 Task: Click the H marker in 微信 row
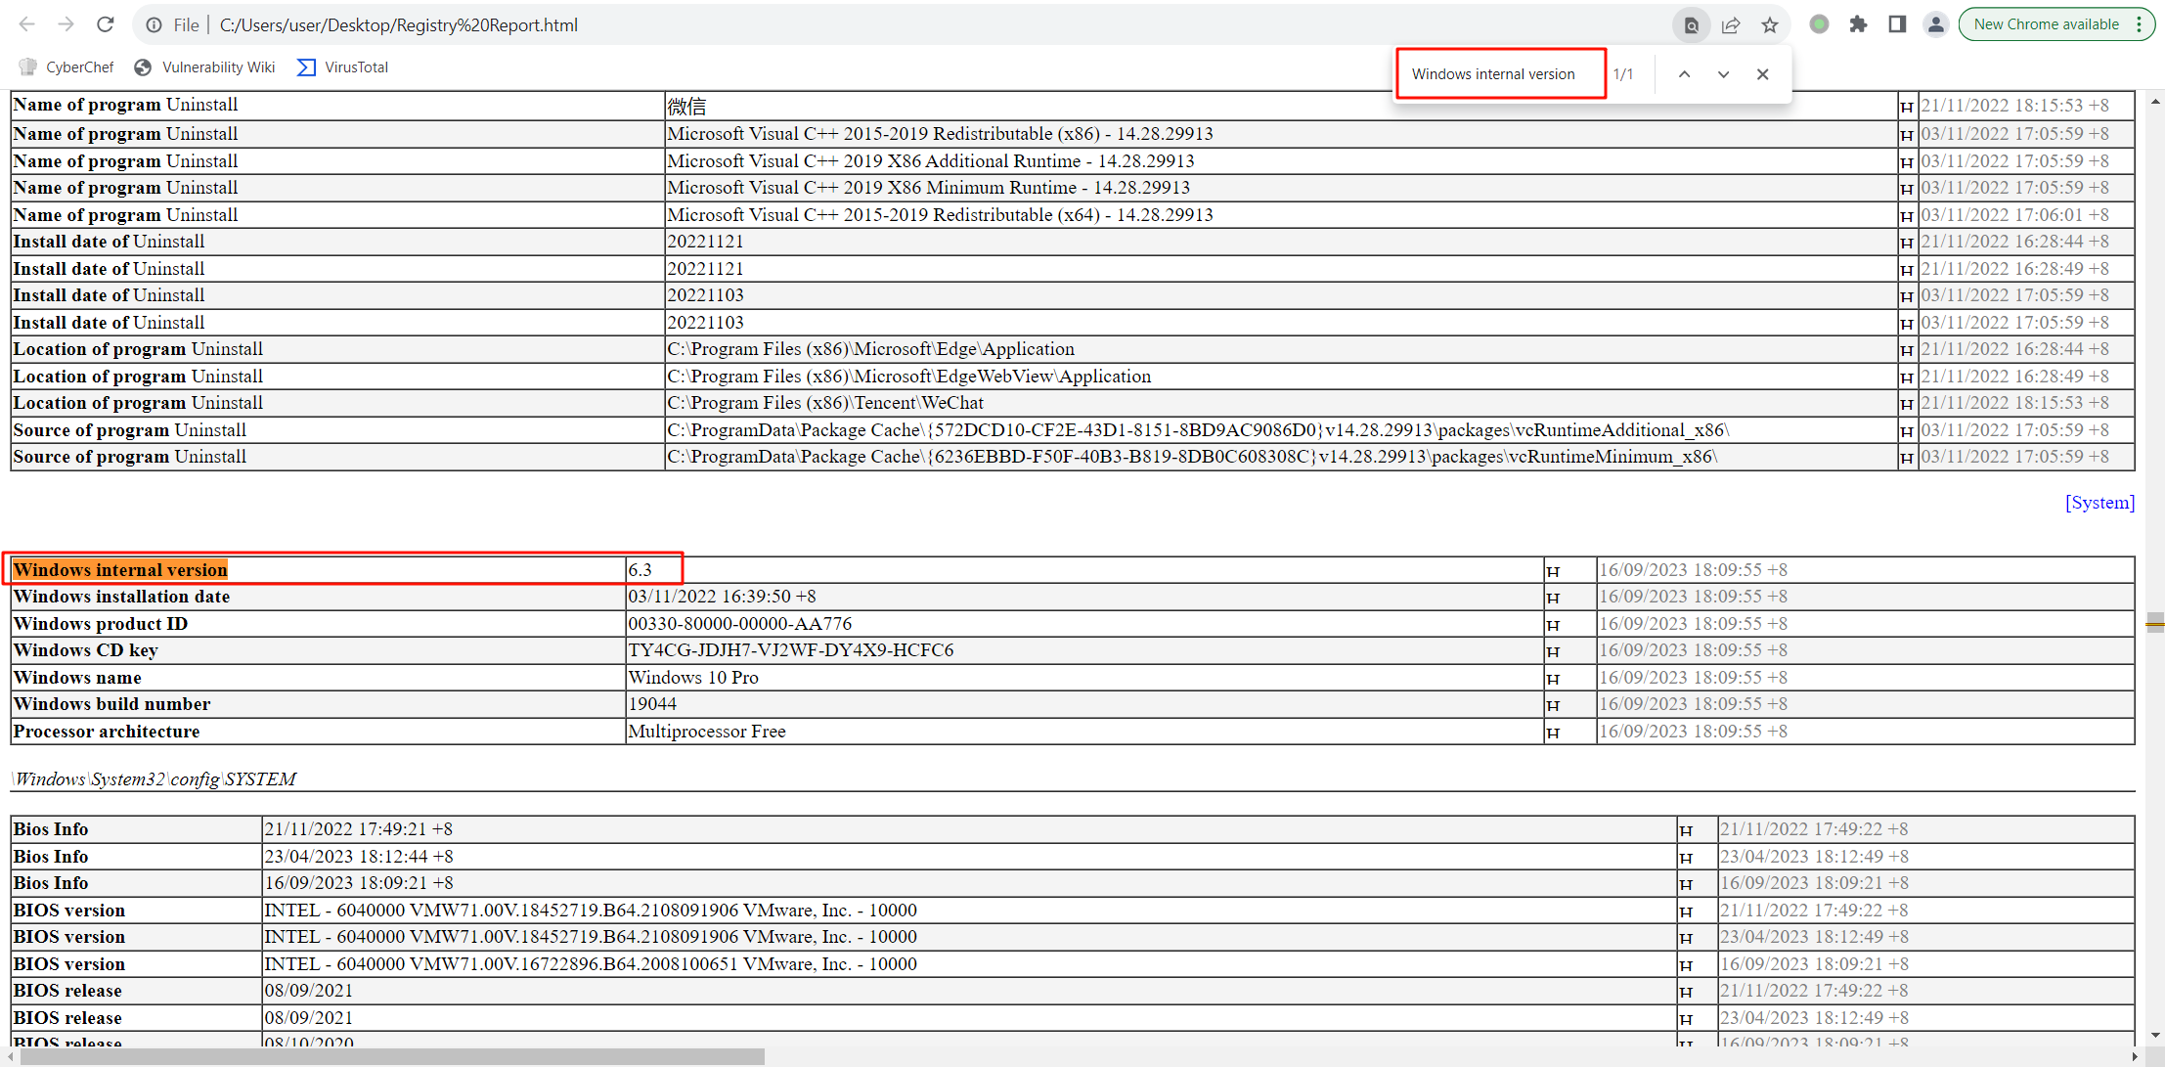tap(1906, 107)
